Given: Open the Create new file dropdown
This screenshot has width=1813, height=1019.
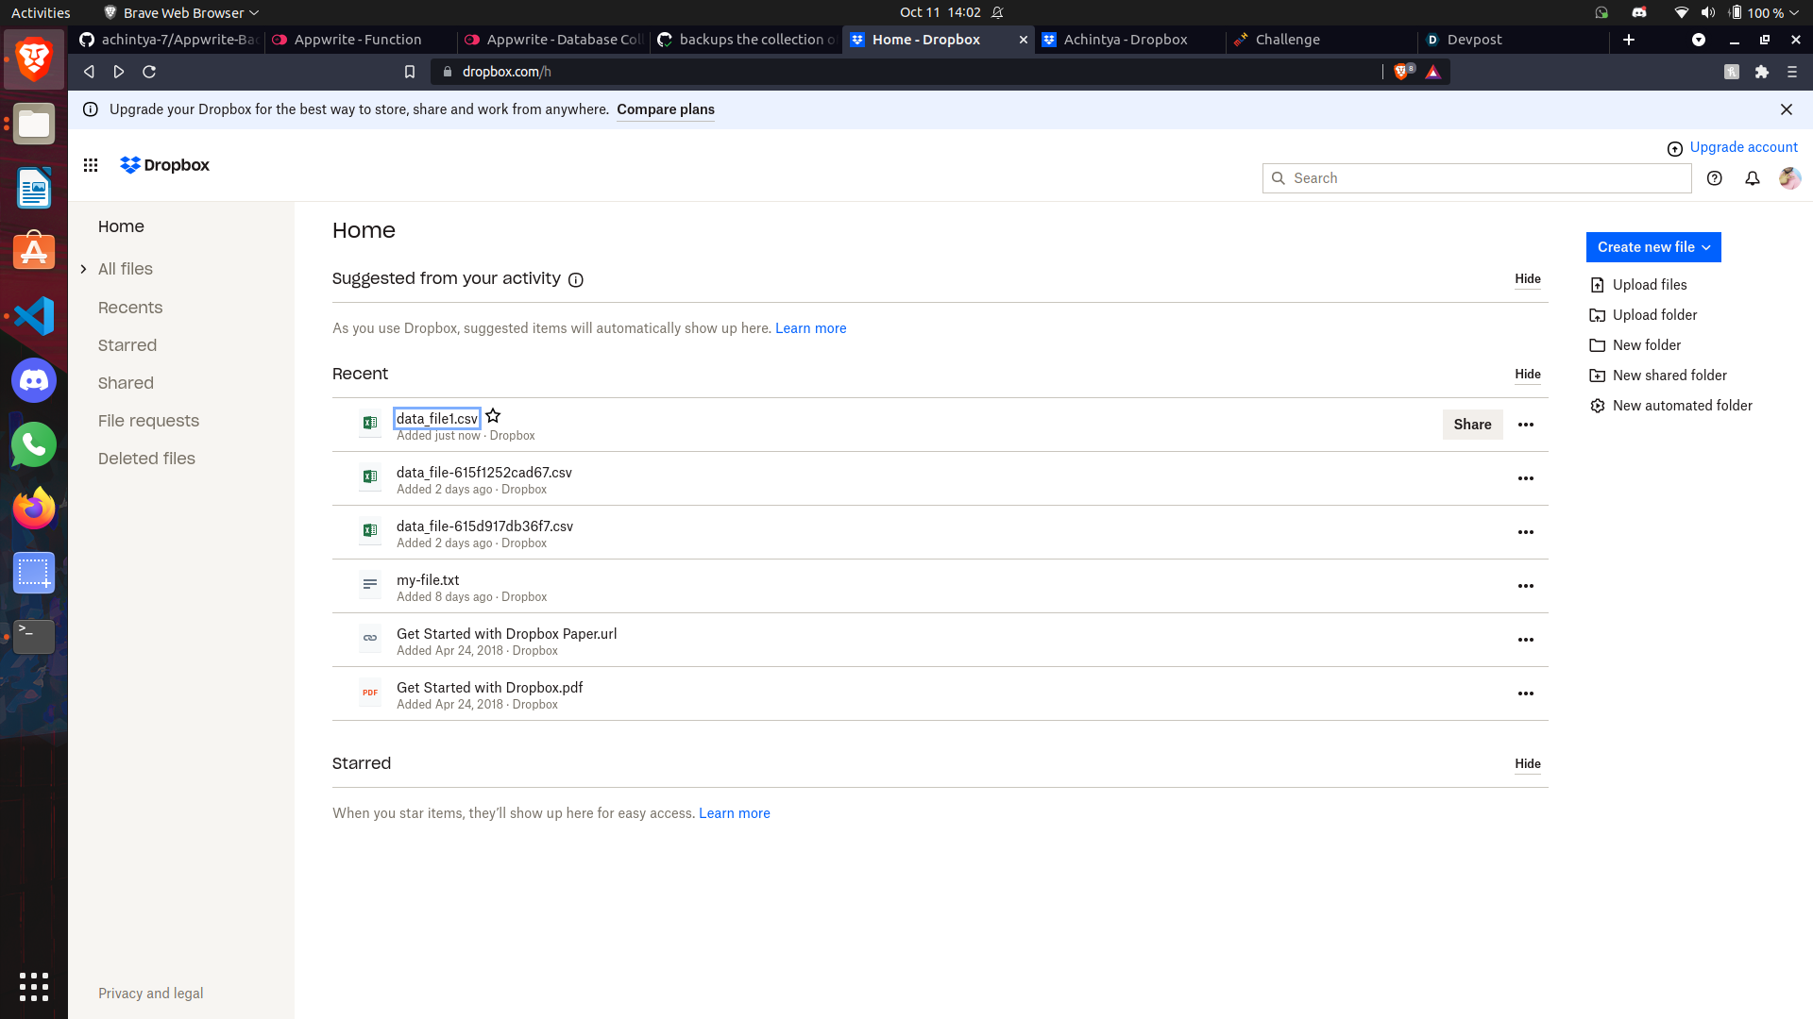Looking at the screenshot, I should [x=1652, y=247].
